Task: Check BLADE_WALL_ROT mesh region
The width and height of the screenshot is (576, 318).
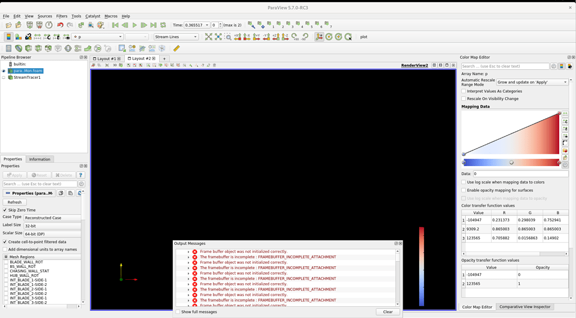Action: [6, 262]
